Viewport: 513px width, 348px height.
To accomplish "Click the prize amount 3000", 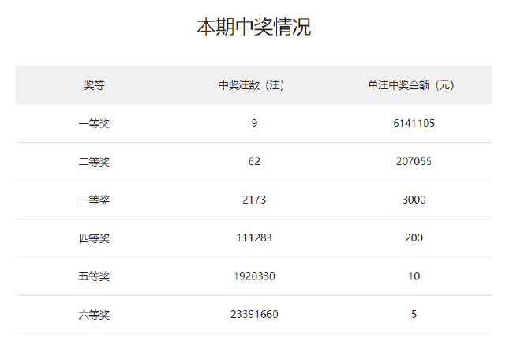I will [x=414, y=200].
